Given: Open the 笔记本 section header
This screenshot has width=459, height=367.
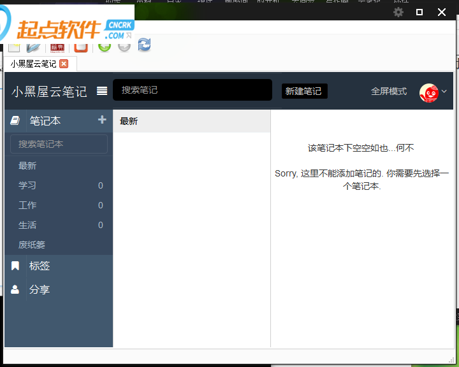Looking at the screenshot, I should [x=45, y=121].
